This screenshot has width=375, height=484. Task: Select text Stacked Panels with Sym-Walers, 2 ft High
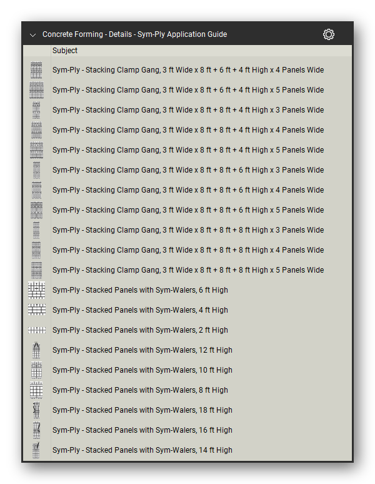(140, 330)
